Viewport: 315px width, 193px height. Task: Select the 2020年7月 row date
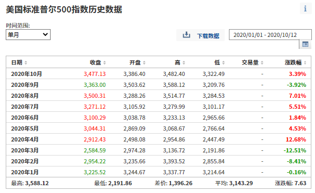coord(25,107)
